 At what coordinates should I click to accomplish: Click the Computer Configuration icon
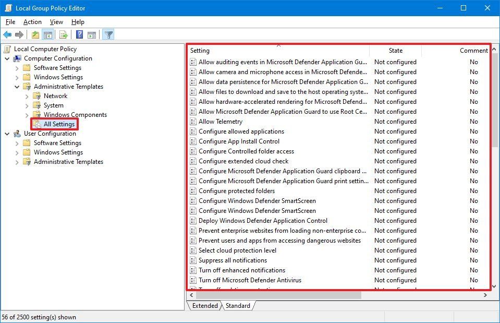[x=18, y=58]
